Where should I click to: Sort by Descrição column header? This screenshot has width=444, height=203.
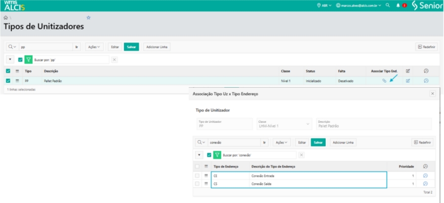coord(51,71)
